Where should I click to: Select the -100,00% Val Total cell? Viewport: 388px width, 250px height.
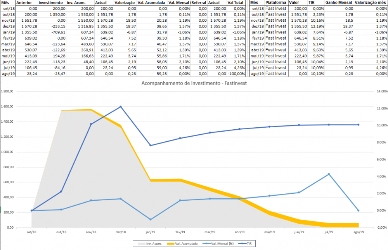[236, 73]
